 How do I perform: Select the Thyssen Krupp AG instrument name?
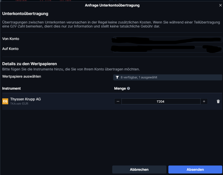[25, 99]
